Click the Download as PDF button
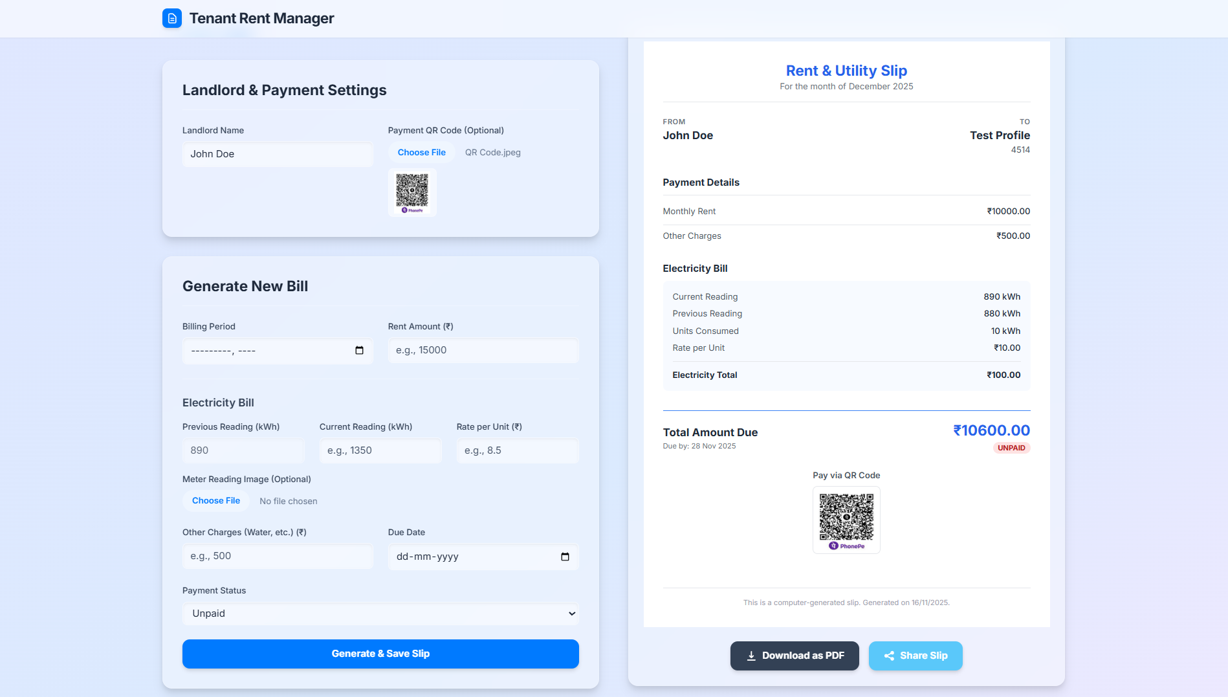 pos(795,656)
